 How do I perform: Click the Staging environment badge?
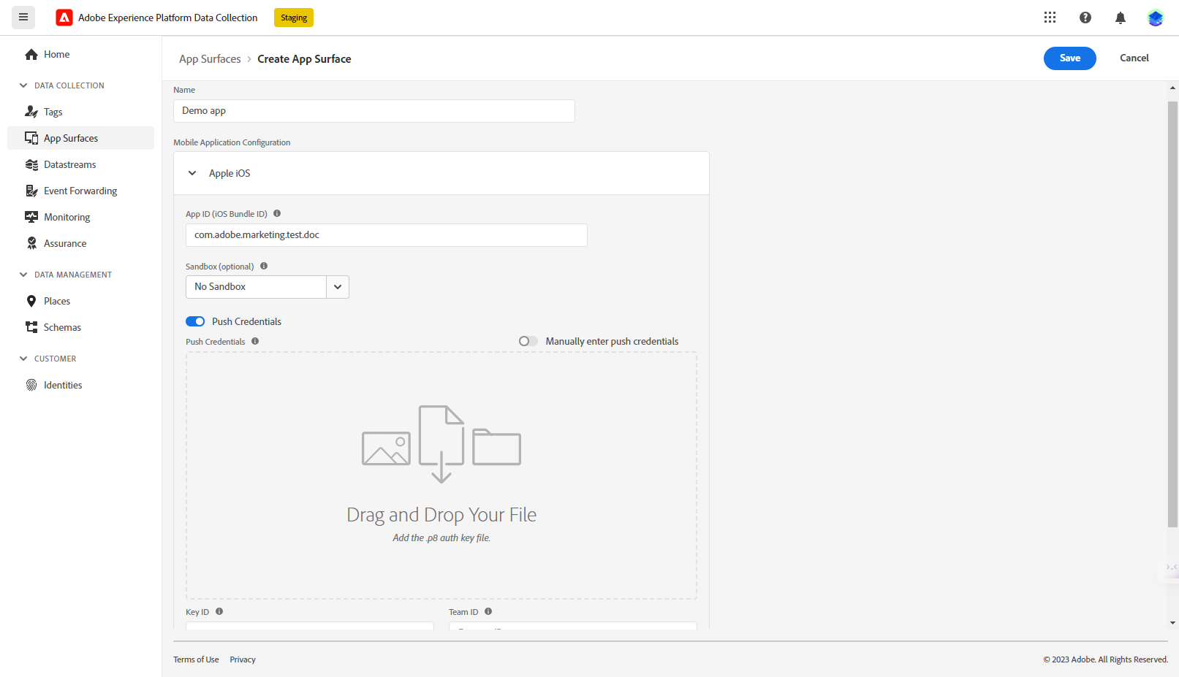pos(294,18)
